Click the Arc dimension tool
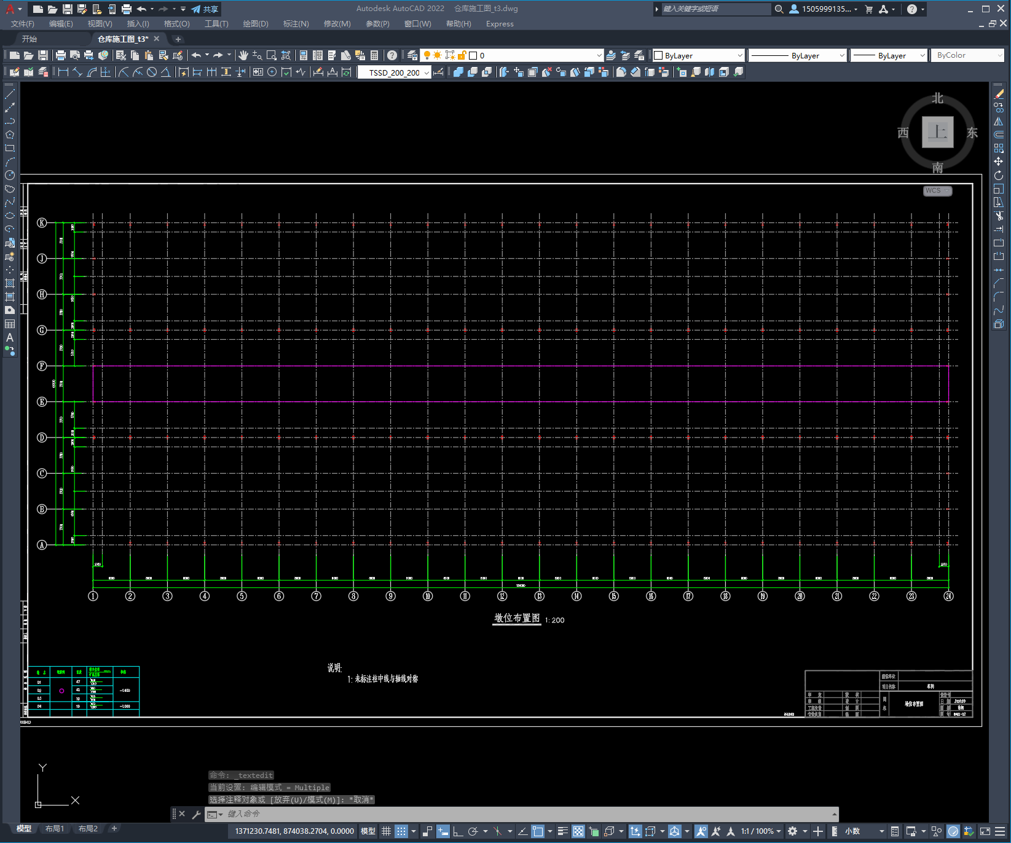 (x=92, y=72)
